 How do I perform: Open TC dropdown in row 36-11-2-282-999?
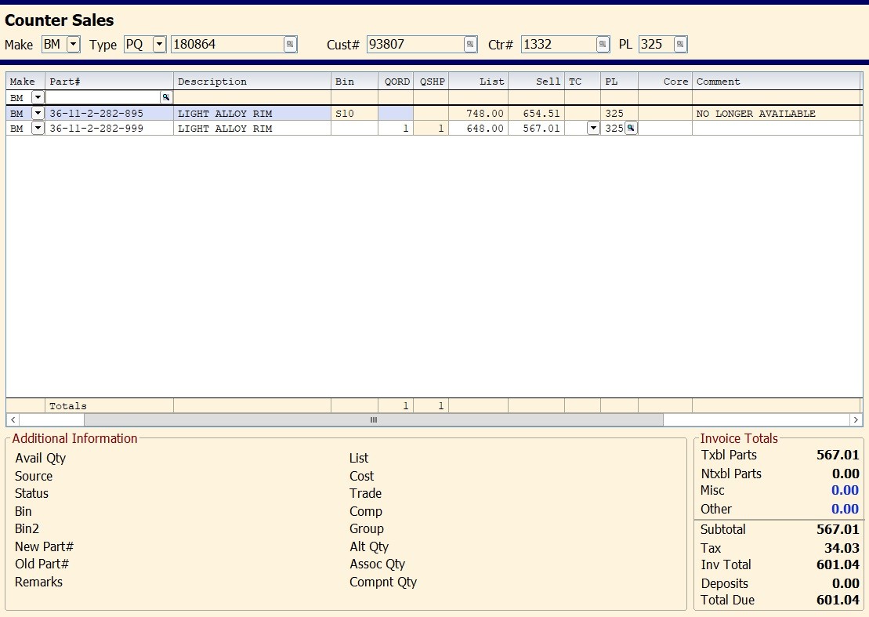tap(593, 128)
